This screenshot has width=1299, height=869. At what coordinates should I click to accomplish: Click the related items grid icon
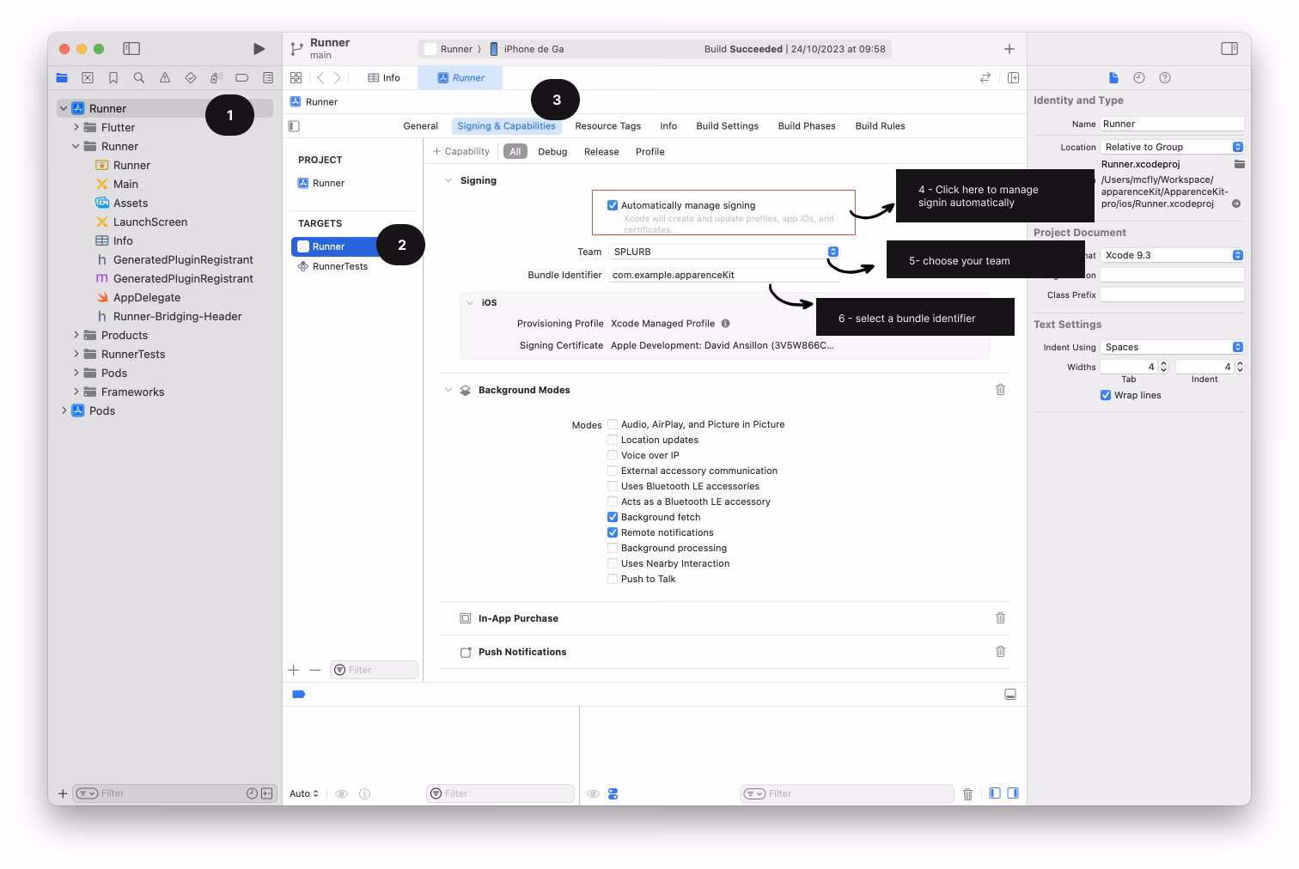click(296, 77)
